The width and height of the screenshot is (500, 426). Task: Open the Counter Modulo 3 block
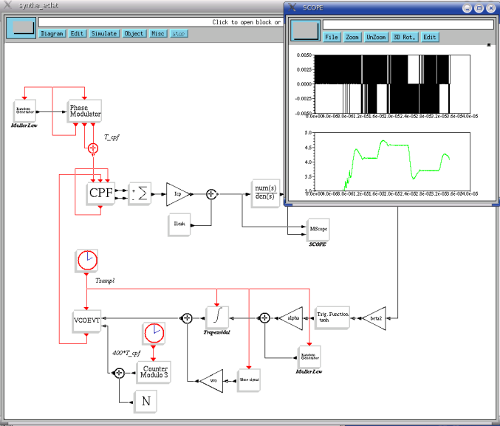(x=154, y=372)
